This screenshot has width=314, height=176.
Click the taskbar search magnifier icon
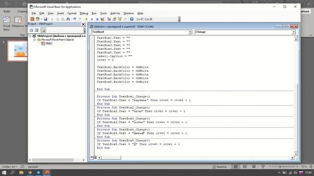tap(12, 173)
